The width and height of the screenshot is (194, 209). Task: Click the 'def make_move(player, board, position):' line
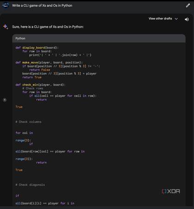click(49, 62)
